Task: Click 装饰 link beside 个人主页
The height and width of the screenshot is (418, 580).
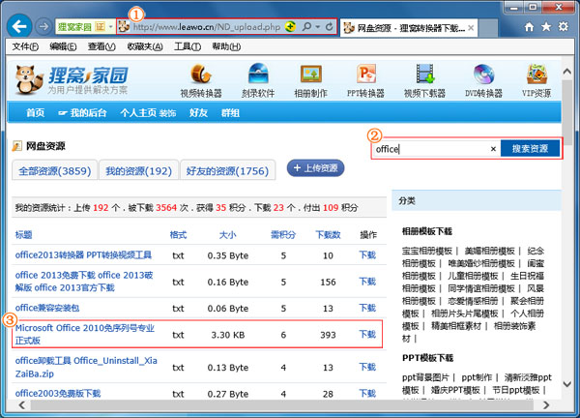Action: 167,113
